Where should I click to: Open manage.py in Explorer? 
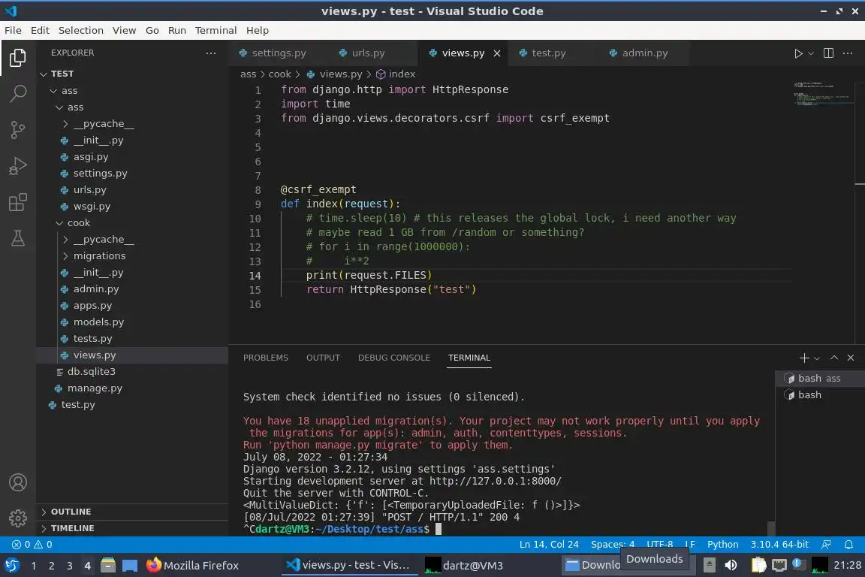(95, 388)
